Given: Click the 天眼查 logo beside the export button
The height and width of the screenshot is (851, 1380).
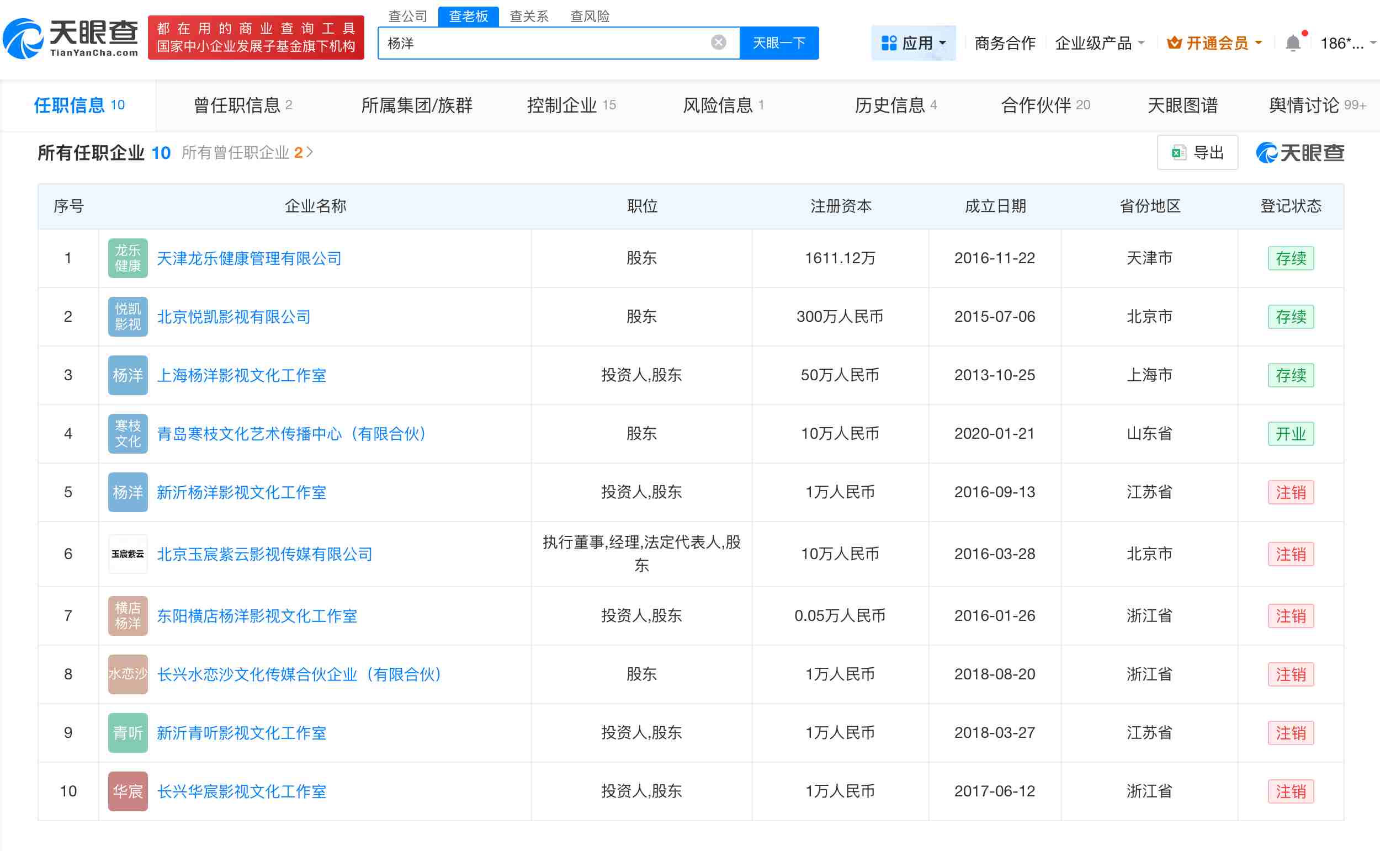Looking at the screenshot, I should click(1299, 152).
